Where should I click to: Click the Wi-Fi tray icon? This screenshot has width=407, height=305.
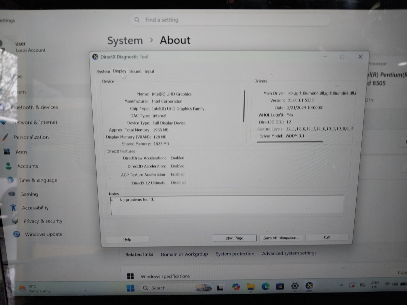(x=387, y=284)
